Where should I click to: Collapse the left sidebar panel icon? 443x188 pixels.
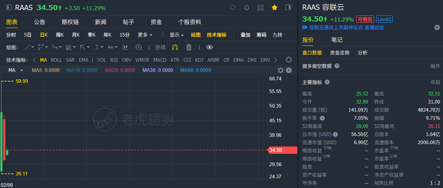coord(9,8)
